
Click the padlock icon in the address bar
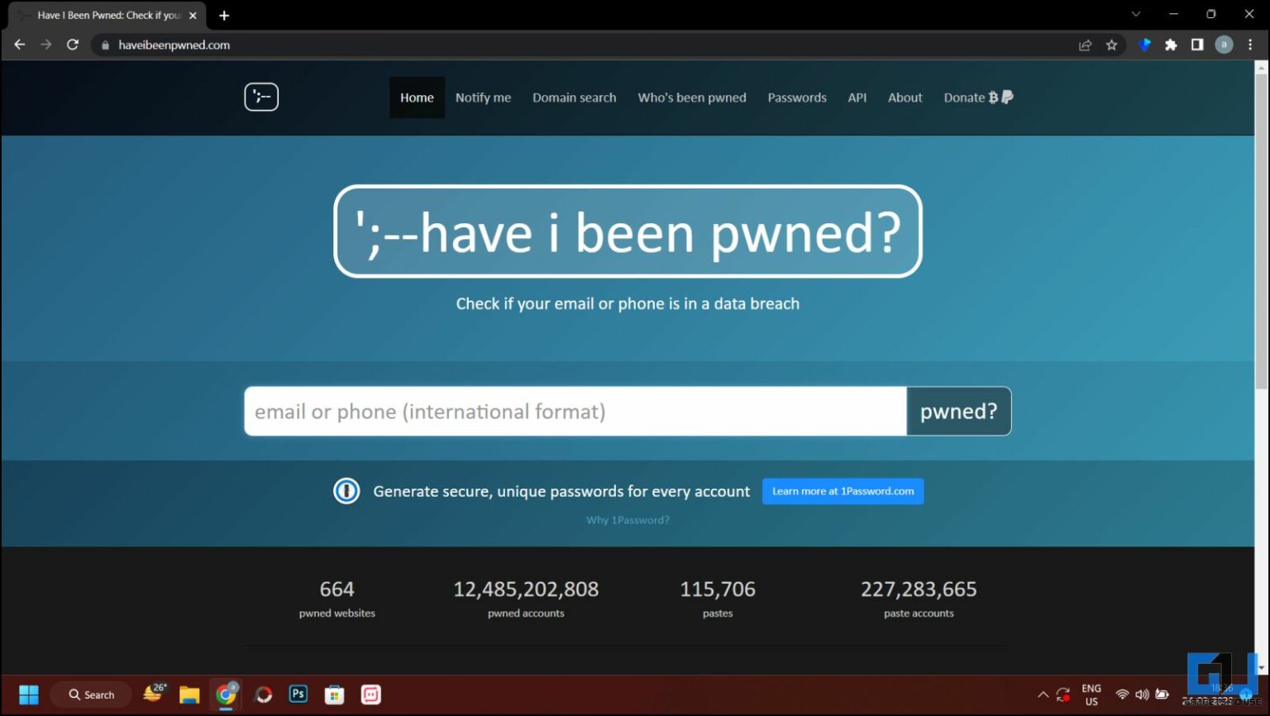pyautogui.click(x=103, y=45)
